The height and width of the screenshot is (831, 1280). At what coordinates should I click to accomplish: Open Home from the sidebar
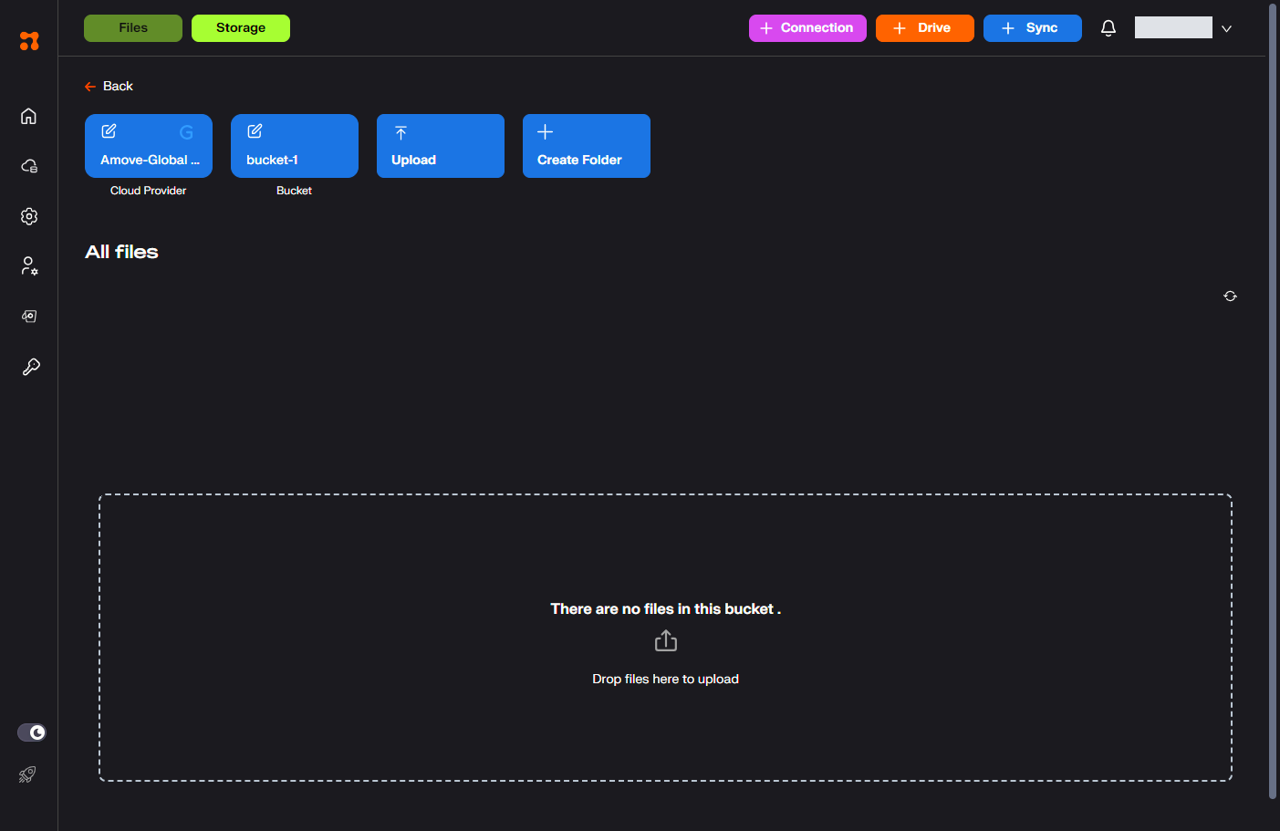tap(29, 116)
